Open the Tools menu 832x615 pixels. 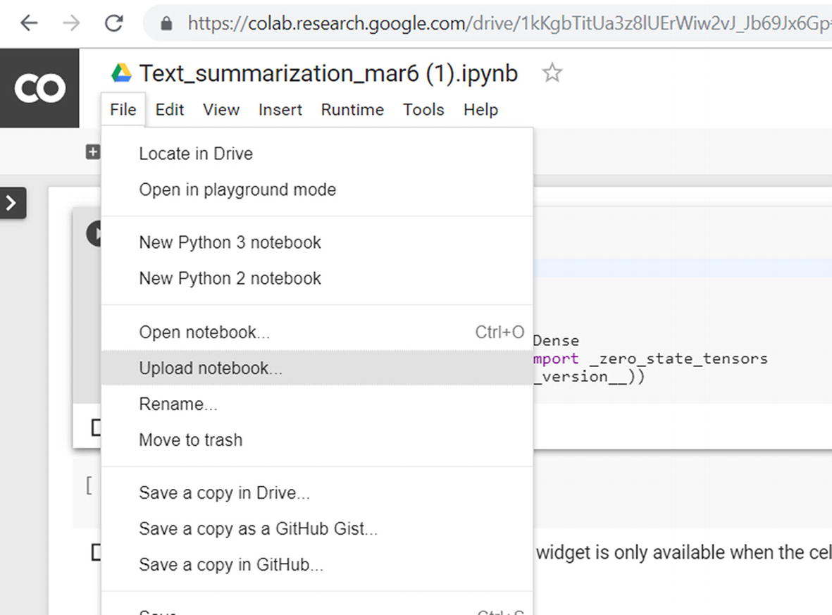tap(423, 110)
